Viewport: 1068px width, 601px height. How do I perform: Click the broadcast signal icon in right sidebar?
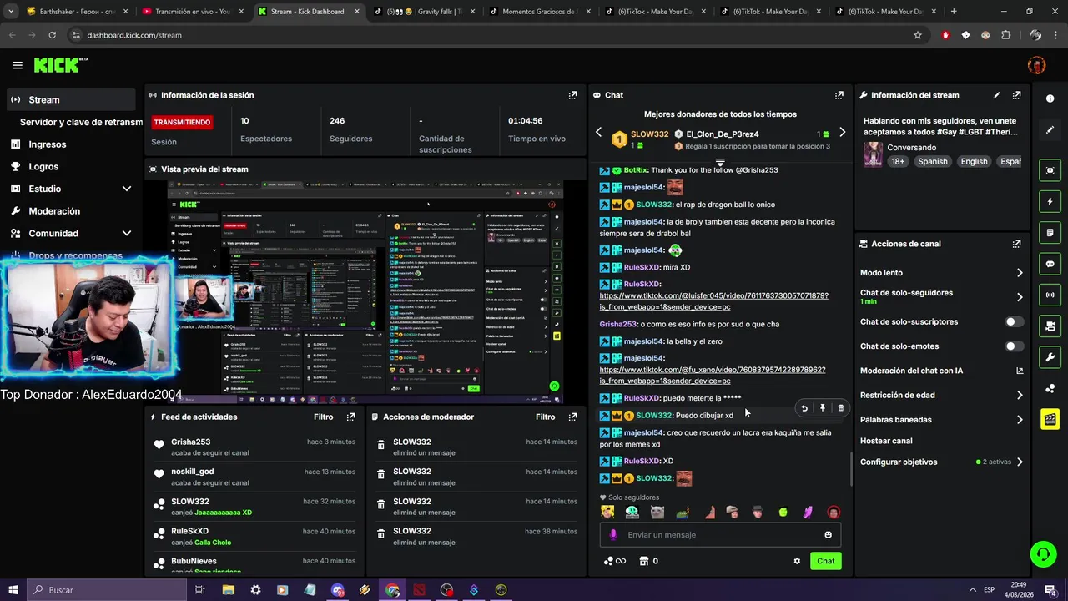[1050, 295]
